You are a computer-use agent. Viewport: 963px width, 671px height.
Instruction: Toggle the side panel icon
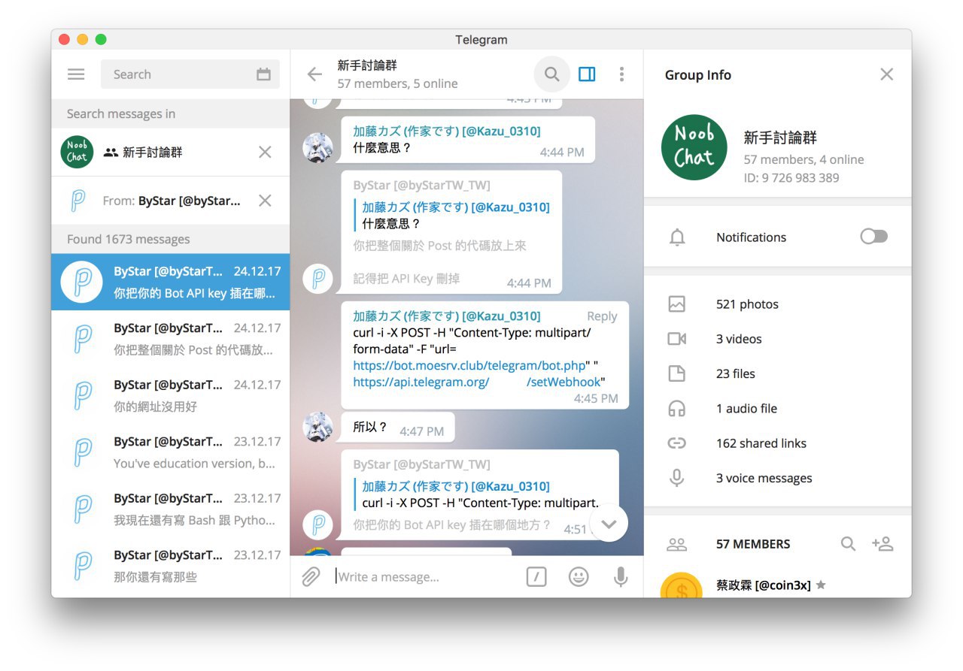point(587,74)
